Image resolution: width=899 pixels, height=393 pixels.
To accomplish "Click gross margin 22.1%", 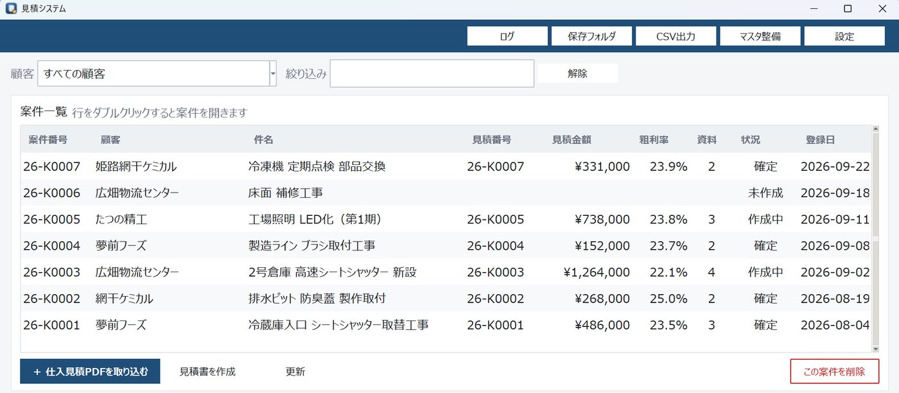I will pos(668,272).
